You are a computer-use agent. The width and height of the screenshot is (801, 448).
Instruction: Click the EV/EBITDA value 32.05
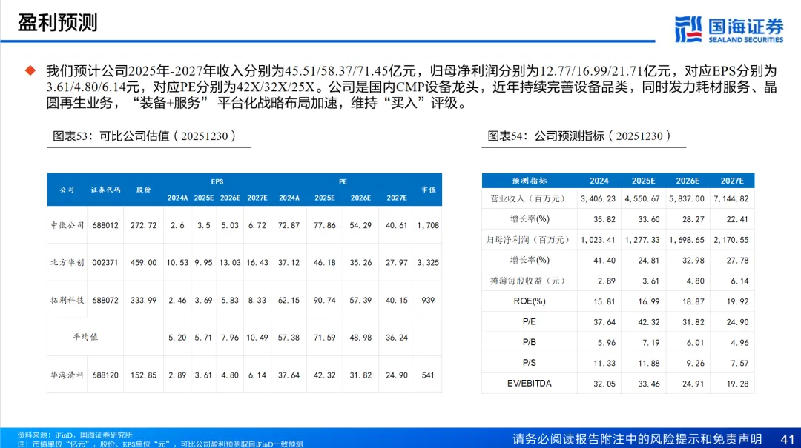604,383
